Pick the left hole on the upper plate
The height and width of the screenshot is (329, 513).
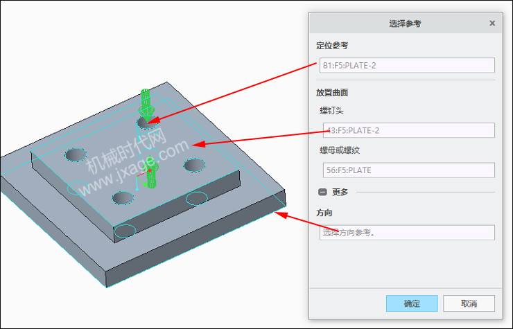pyautogui.click(x=76, y=154)
